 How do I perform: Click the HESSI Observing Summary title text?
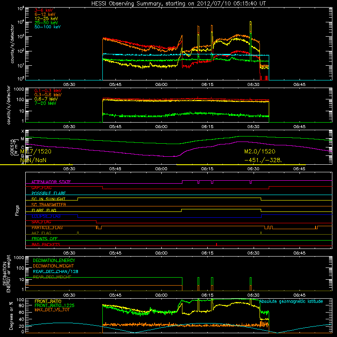pos(178,4)
